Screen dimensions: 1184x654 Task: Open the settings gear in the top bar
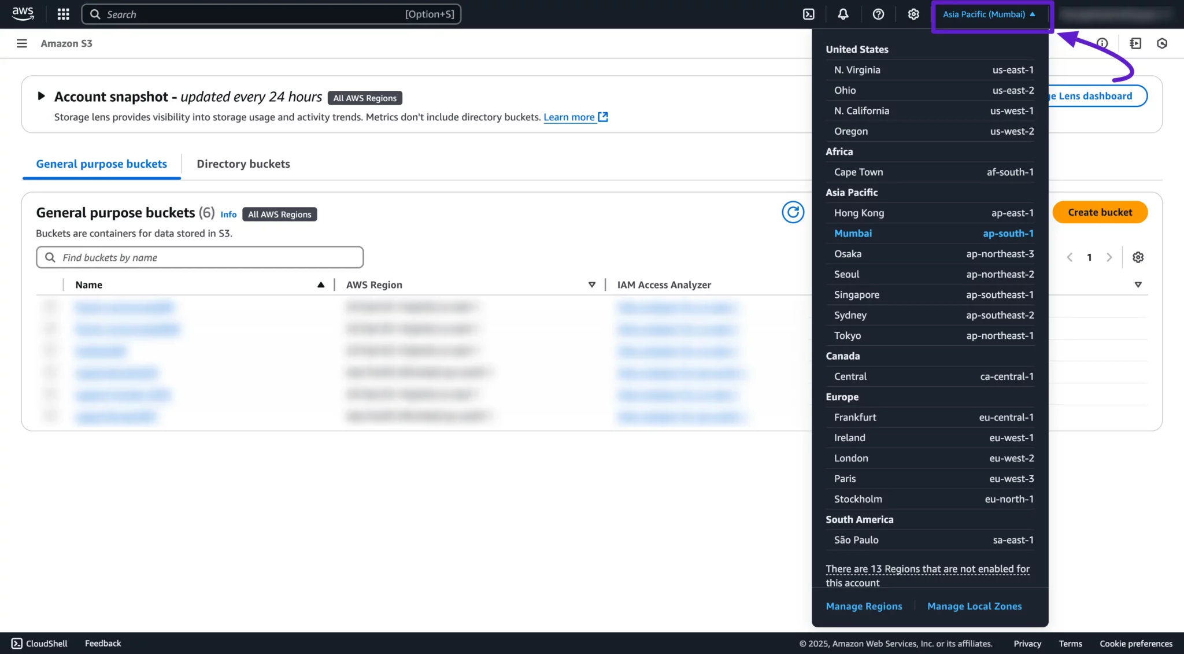[x=913, y=14]
